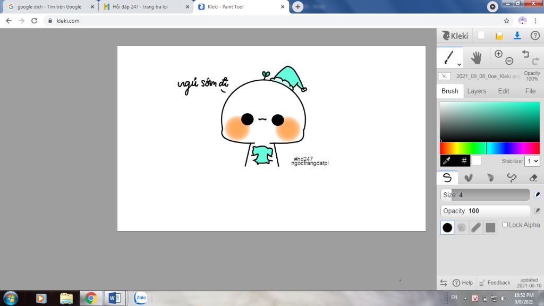Select the pen brush type

point(447,177)
